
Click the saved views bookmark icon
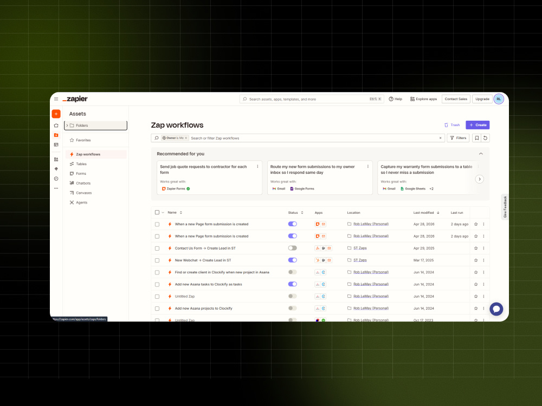pyautogui.click(x=476, y=138)
